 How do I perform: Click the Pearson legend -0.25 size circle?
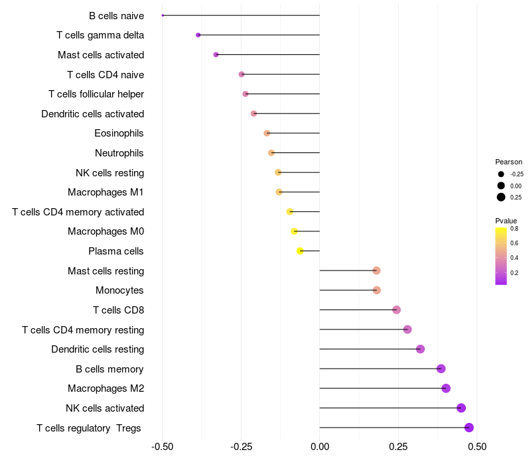tap(501, 174)
